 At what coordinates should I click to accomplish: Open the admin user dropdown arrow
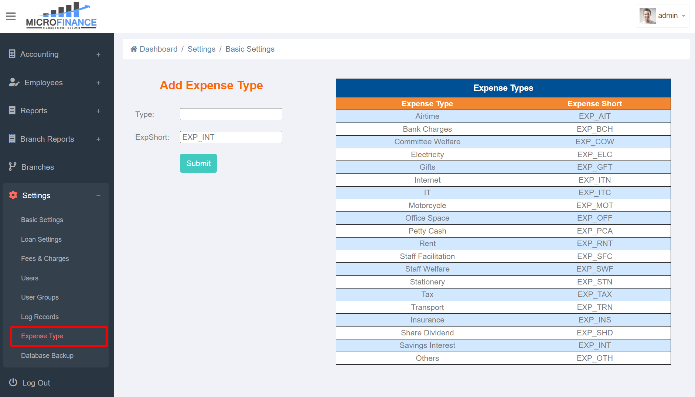point(684,16)
